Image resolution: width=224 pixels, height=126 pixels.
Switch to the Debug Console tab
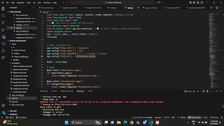point(67,91)
